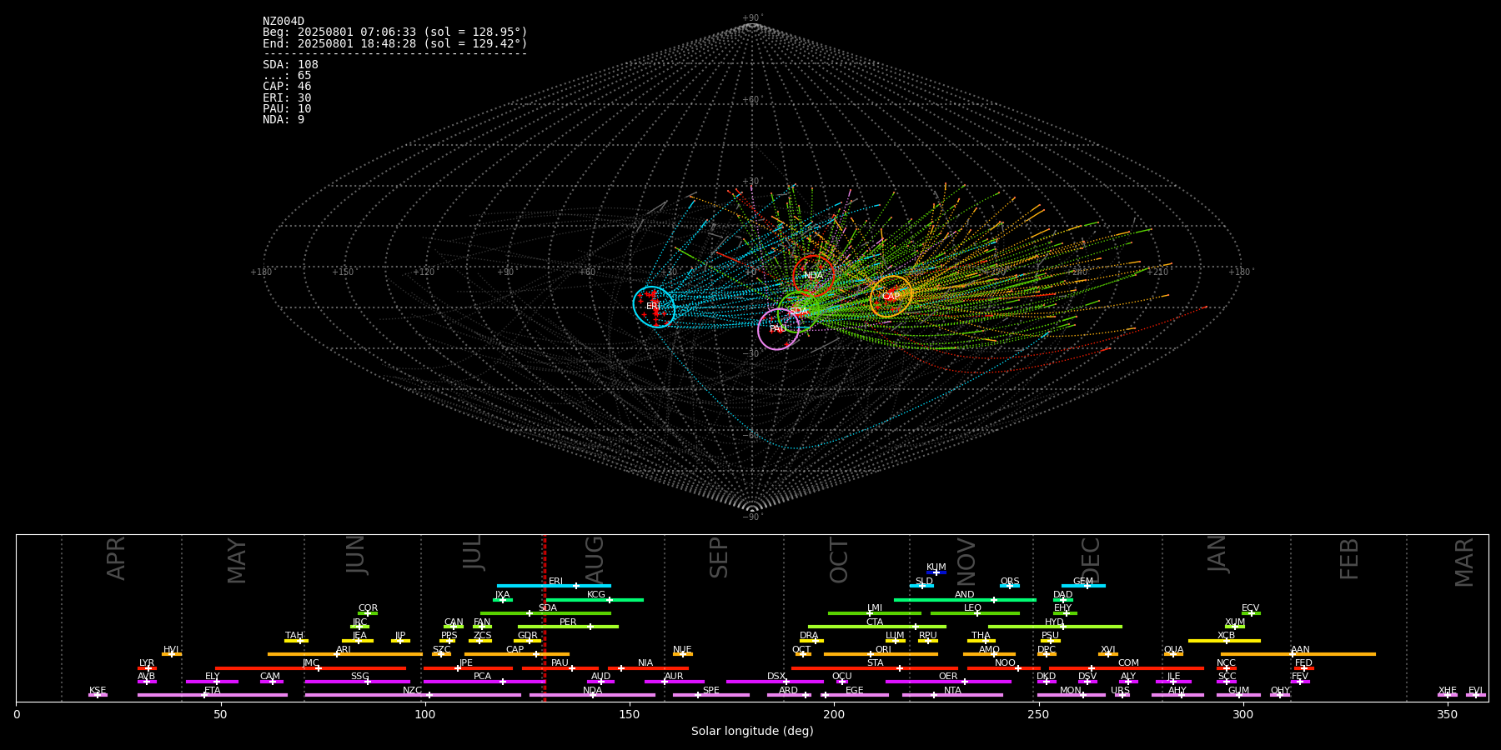This screenshot has height=750, width=1501.
Task: Click the cyan ERI radiant circle
Action: 654,307
